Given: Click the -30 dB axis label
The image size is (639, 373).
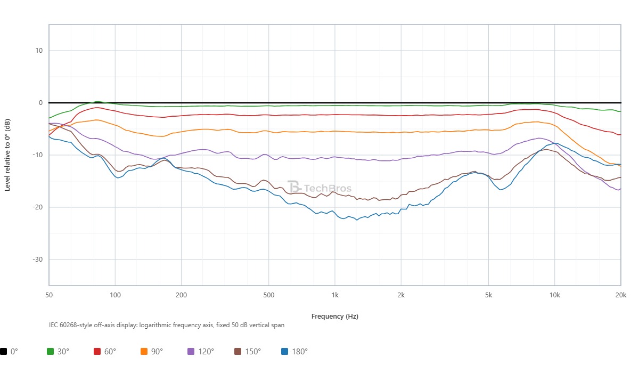Looking at the screenshot, I should click(x=37, y=260).
